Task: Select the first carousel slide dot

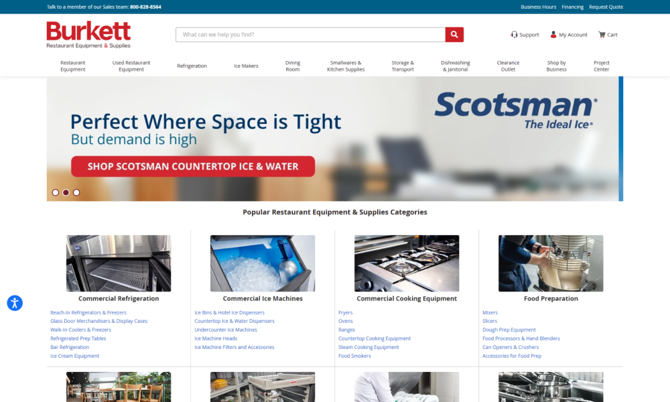Action: coord(56,192)
